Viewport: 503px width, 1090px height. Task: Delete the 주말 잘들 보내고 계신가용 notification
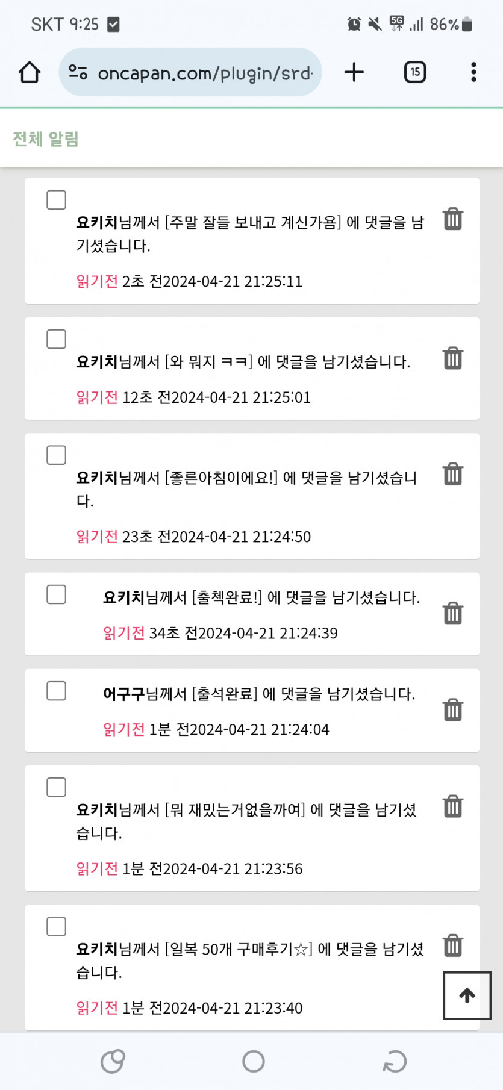point(452,219)
